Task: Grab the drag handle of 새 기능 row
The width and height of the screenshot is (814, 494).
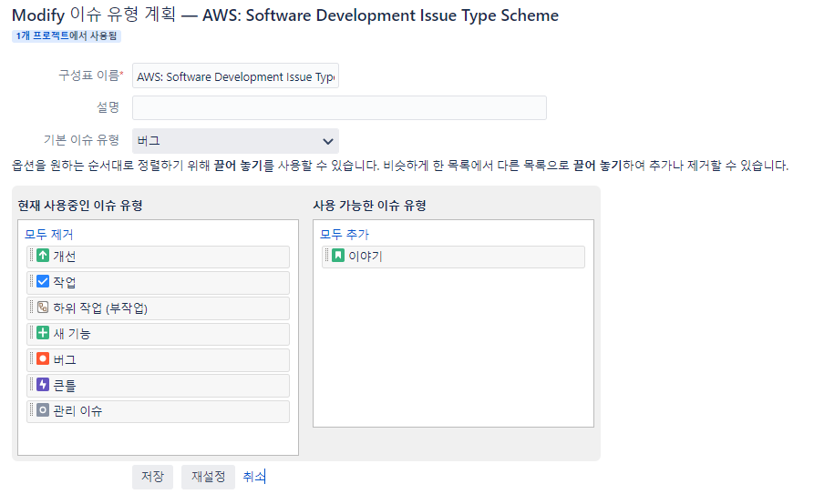Action: tap(31, 333)
